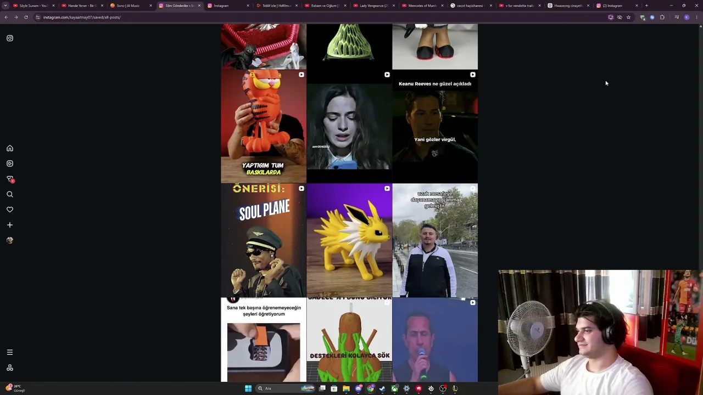Open the uzak mesafeye dayanamayıp reel
The image size is (703, 395).
(435, 240)
